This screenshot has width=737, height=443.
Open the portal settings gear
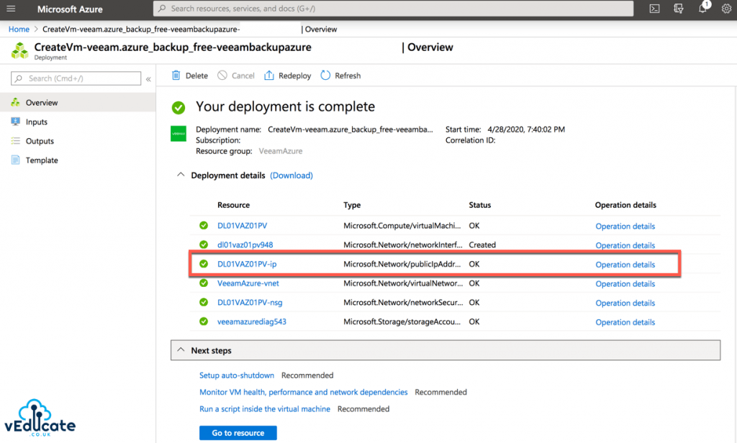(725, 9)
